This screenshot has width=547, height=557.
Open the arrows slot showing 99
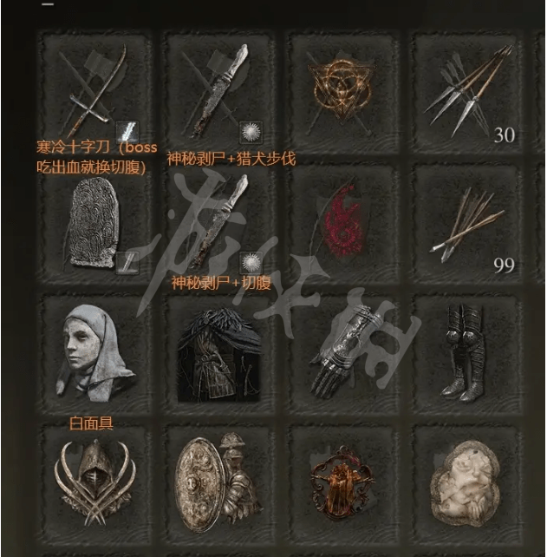click(466, 224)
